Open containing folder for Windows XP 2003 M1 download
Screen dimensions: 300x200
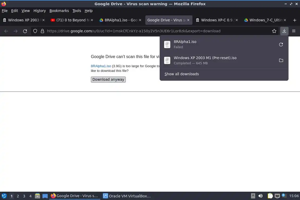coord(281,60)
